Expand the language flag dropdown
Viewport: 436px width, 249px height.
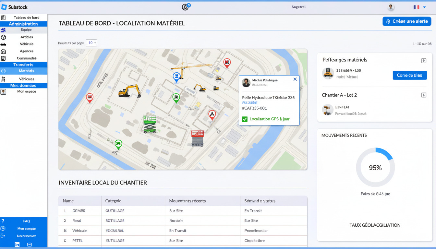tap(418, 6)
